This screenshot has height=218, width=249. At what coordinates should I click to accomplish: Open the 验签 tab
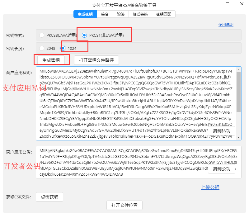(x=121, y=14)
